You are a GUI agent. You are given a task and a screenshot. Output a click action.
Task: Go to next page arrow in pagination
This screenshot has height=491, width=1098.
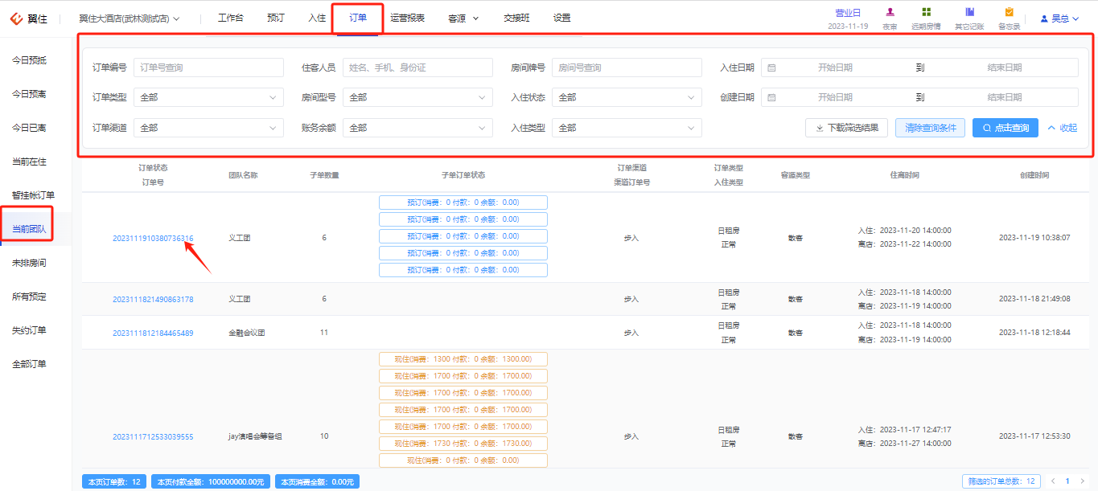(x=1082, y=481)
